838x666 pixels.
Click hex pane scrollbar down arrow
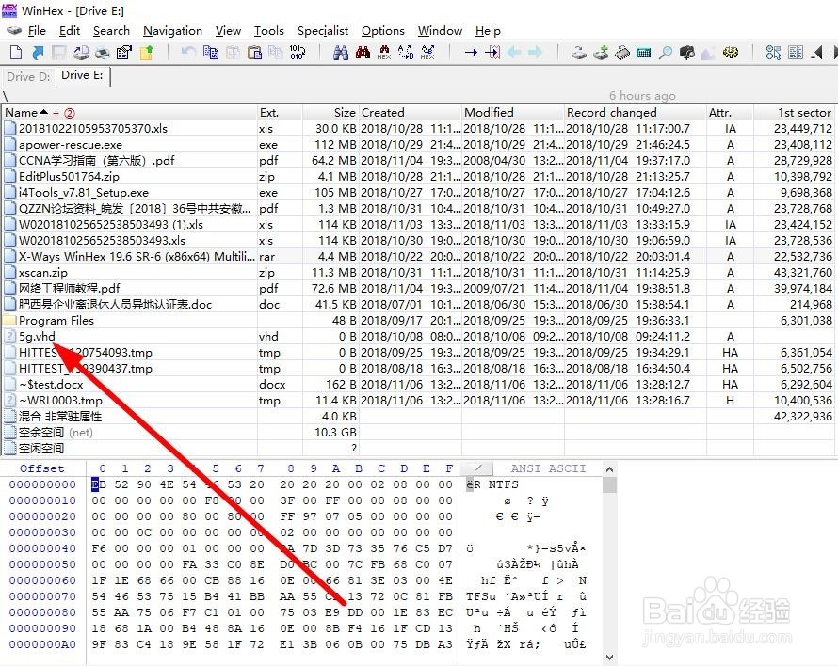(x=608, y=657)
